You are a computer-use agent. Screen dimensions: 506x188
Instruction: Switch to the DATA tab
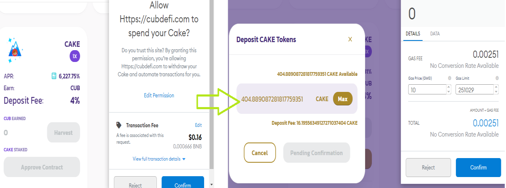[435, 34]
